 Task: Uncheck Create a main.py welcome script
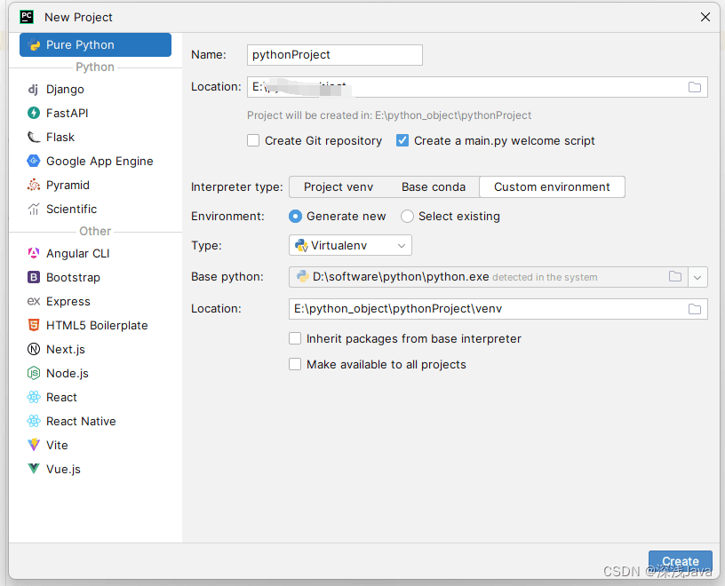pos(402,140)
